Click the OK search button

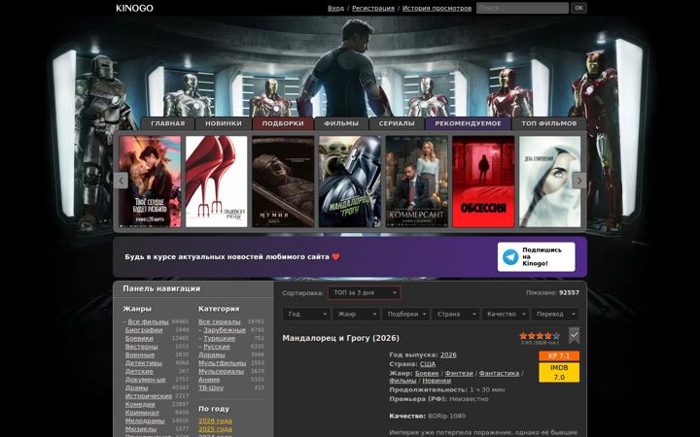tap(578, 8)
